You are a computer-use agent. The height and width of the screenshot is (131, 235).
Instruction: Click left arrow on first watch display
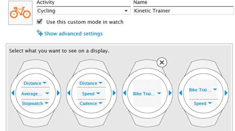point(13,93)
